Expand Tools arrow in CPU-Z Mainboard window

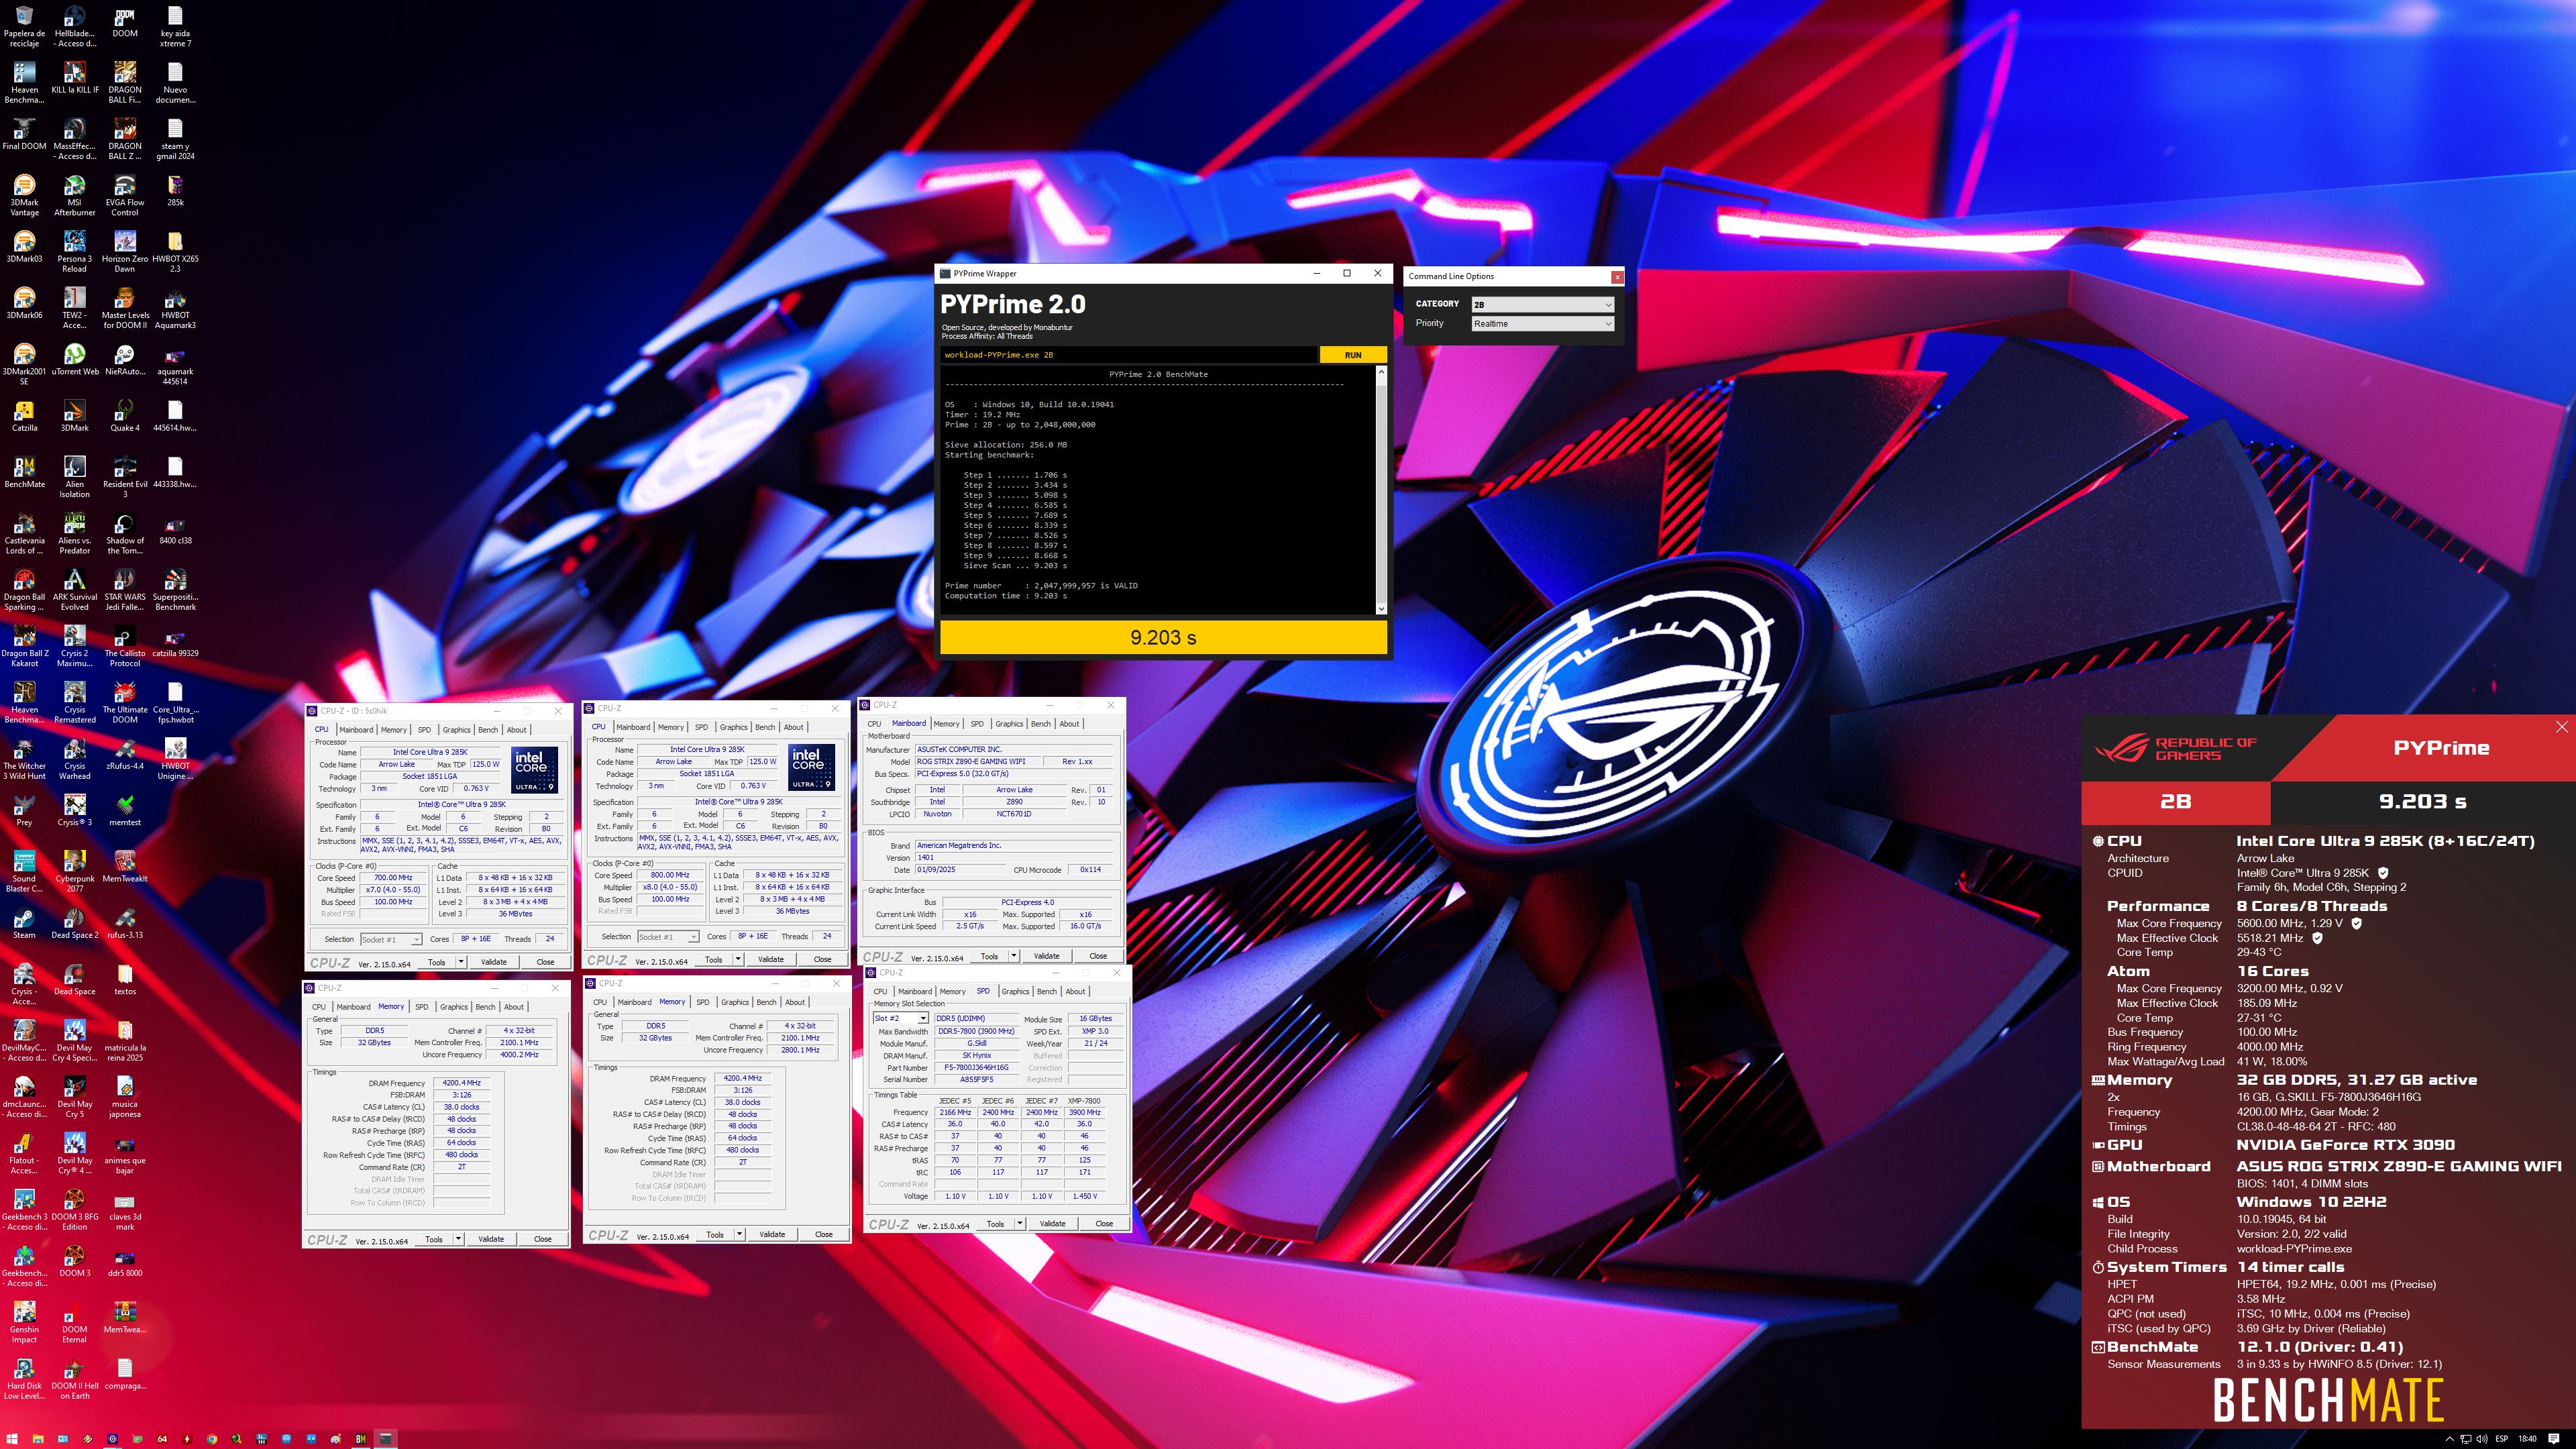(x=1014, y=956)
